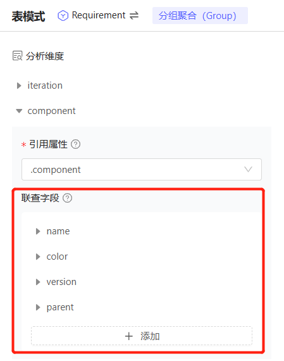Click the 添加 add field button
Image resolution: width=284 pixels, height=361 pixels.
[142, 336]
